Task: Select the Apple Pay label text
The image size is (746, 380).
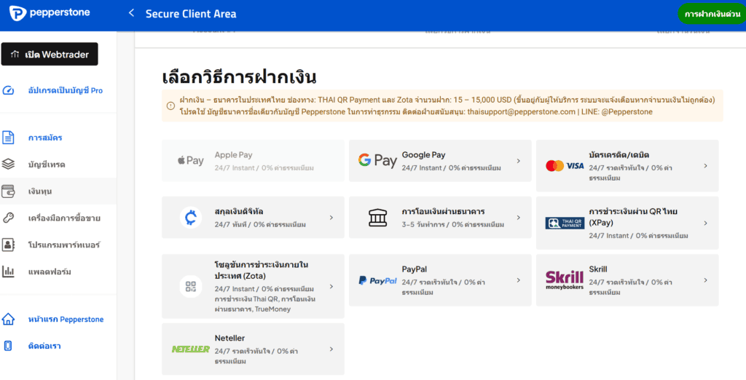Action: point(233,155)
